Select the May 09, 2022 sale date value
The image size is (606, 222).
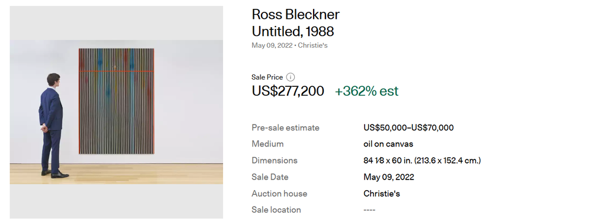coord(389,177)
